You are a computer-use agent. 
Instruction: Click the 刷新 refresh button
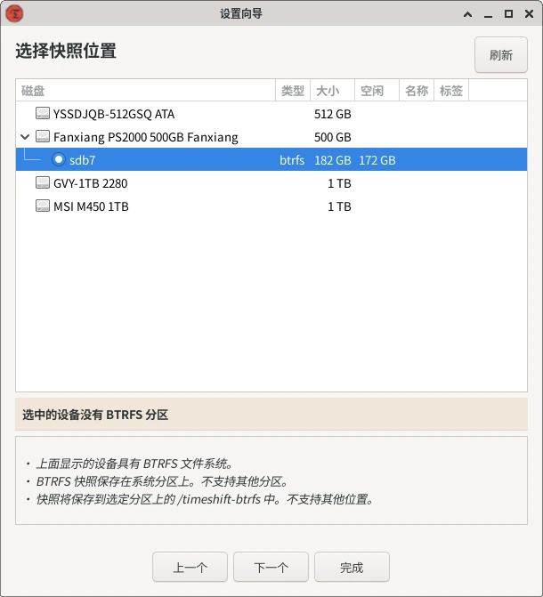(x=501, y=55)
